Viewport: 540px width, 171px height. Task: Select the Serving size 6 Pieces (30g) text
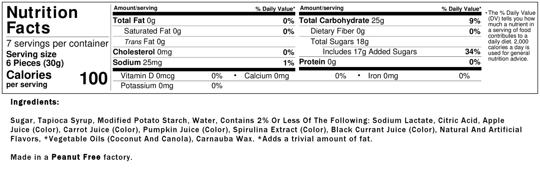tap(35, 58)
